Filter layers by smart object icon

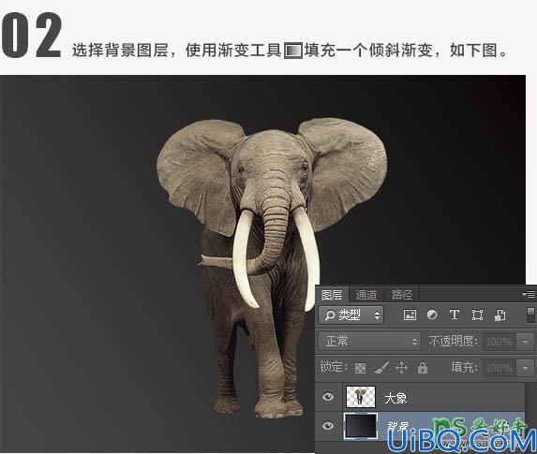[500, 315]
